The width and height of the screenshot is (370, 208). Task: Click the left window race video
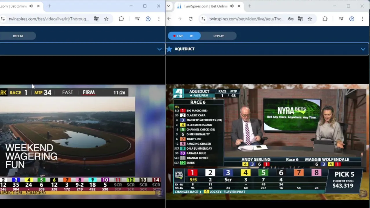pyautogui.click(x=83, y=142)
